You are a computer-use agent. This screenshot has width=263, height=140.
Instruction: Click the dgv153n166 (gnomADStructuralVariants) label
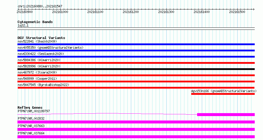pos(224,91)
